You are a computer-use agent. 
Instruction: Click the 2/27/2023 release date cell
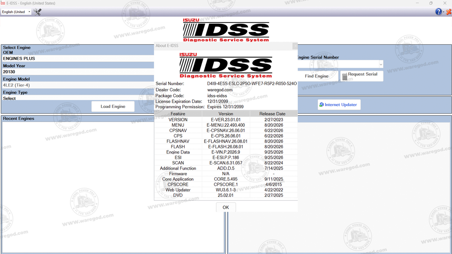click(x=274, y=120)
